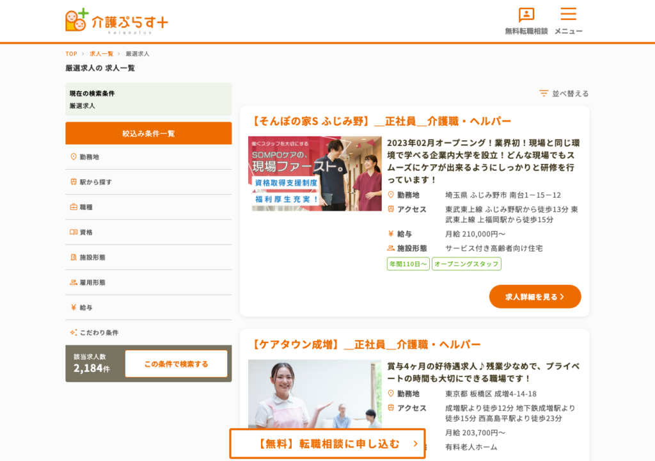Screen dimensions: 655x461
Task: Click 有料老人ホーム facility text
Action: point(471,447)
